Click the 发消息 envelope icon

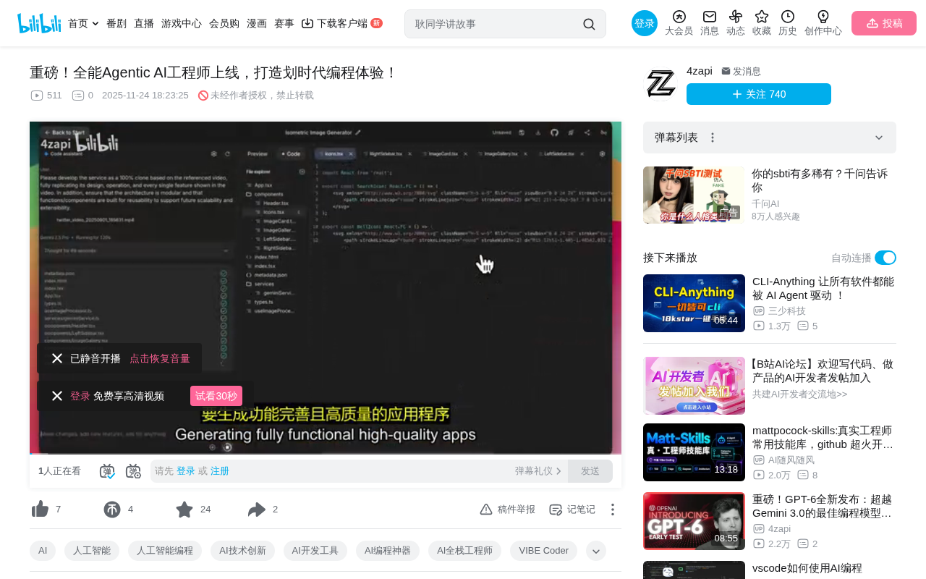pyautogui.click(x=726, y=71)
